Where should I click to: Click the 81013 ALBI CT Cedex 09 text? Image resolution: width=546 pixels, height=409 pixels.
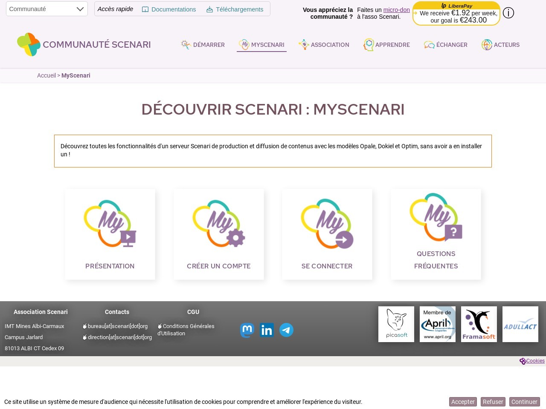click(35, 349)
